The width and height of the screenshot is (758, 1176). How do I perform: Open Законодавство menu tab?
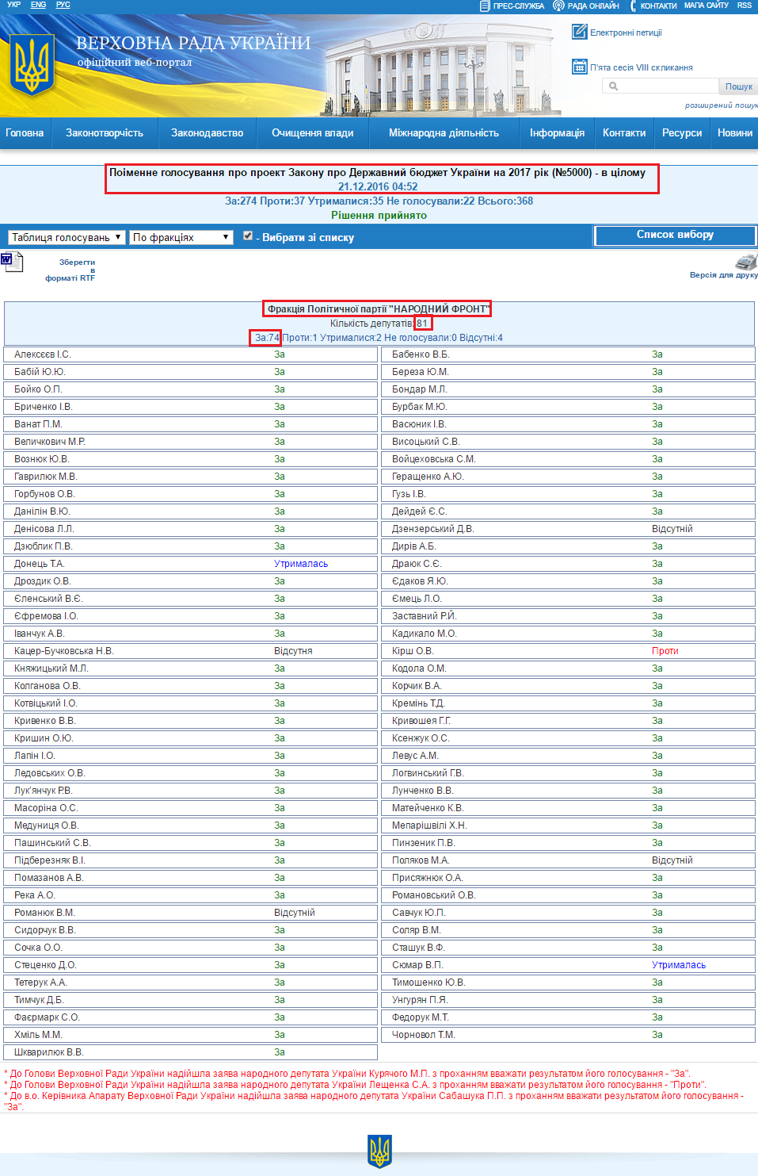208,132
